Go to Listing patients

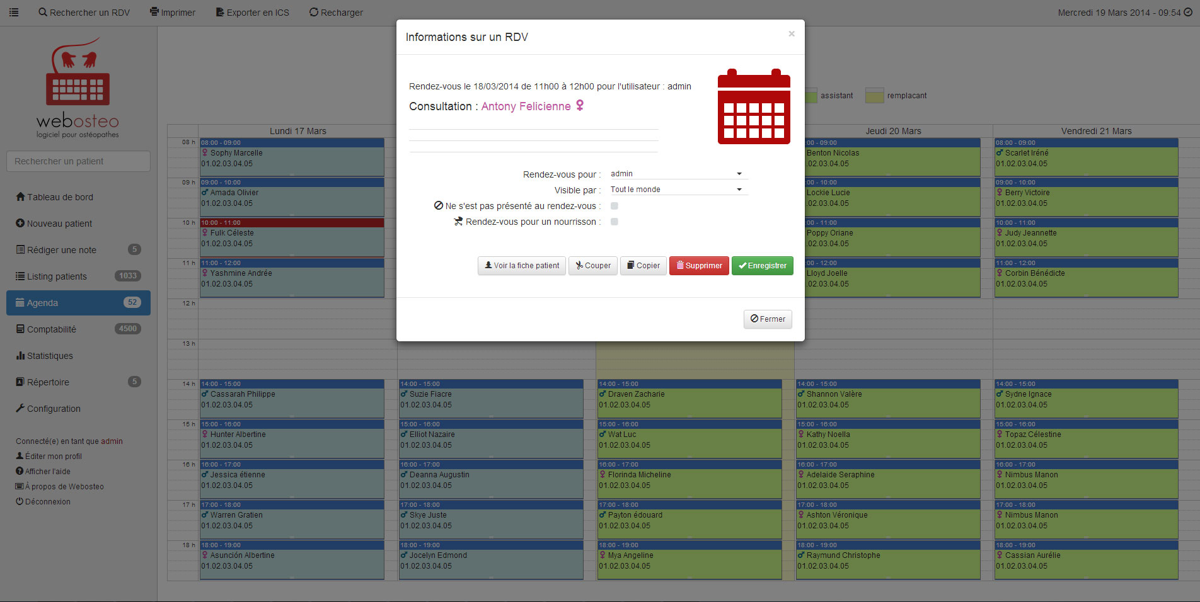pos(78,276)
